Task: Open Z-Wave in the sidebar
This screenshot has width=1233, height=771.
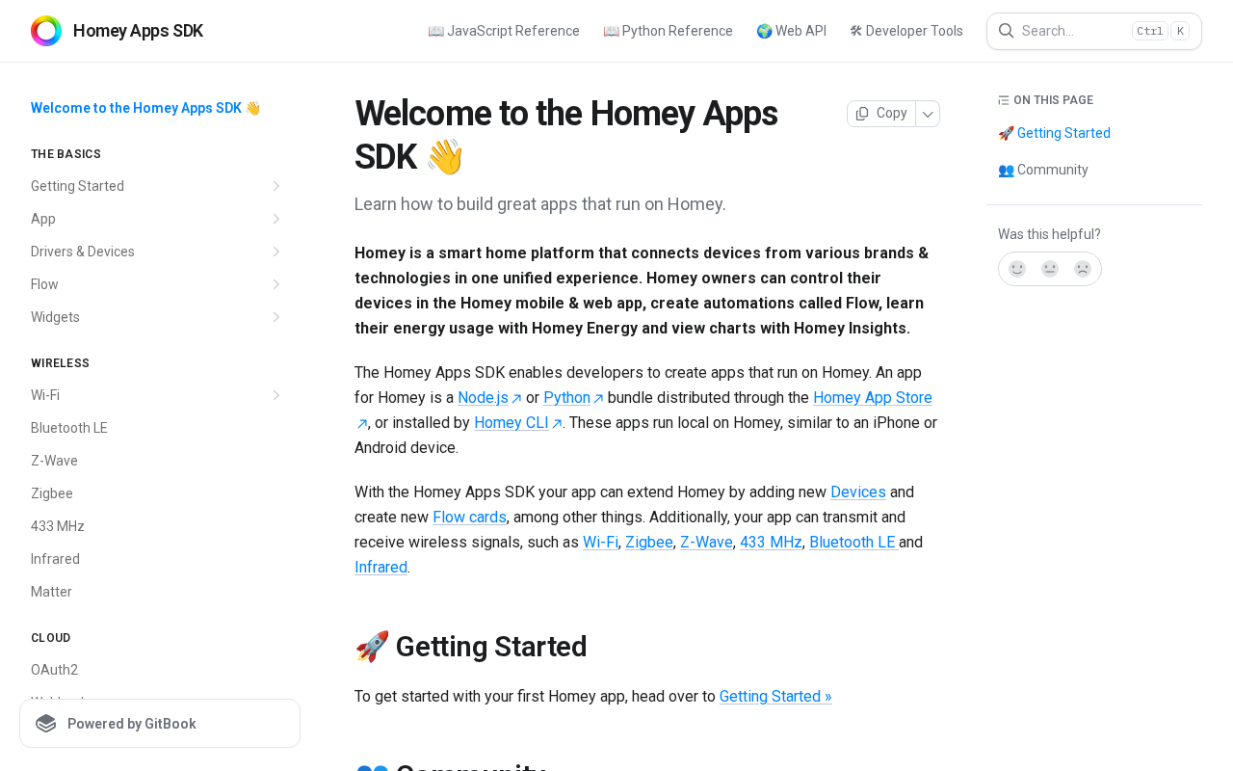Action: pos(54,461)
